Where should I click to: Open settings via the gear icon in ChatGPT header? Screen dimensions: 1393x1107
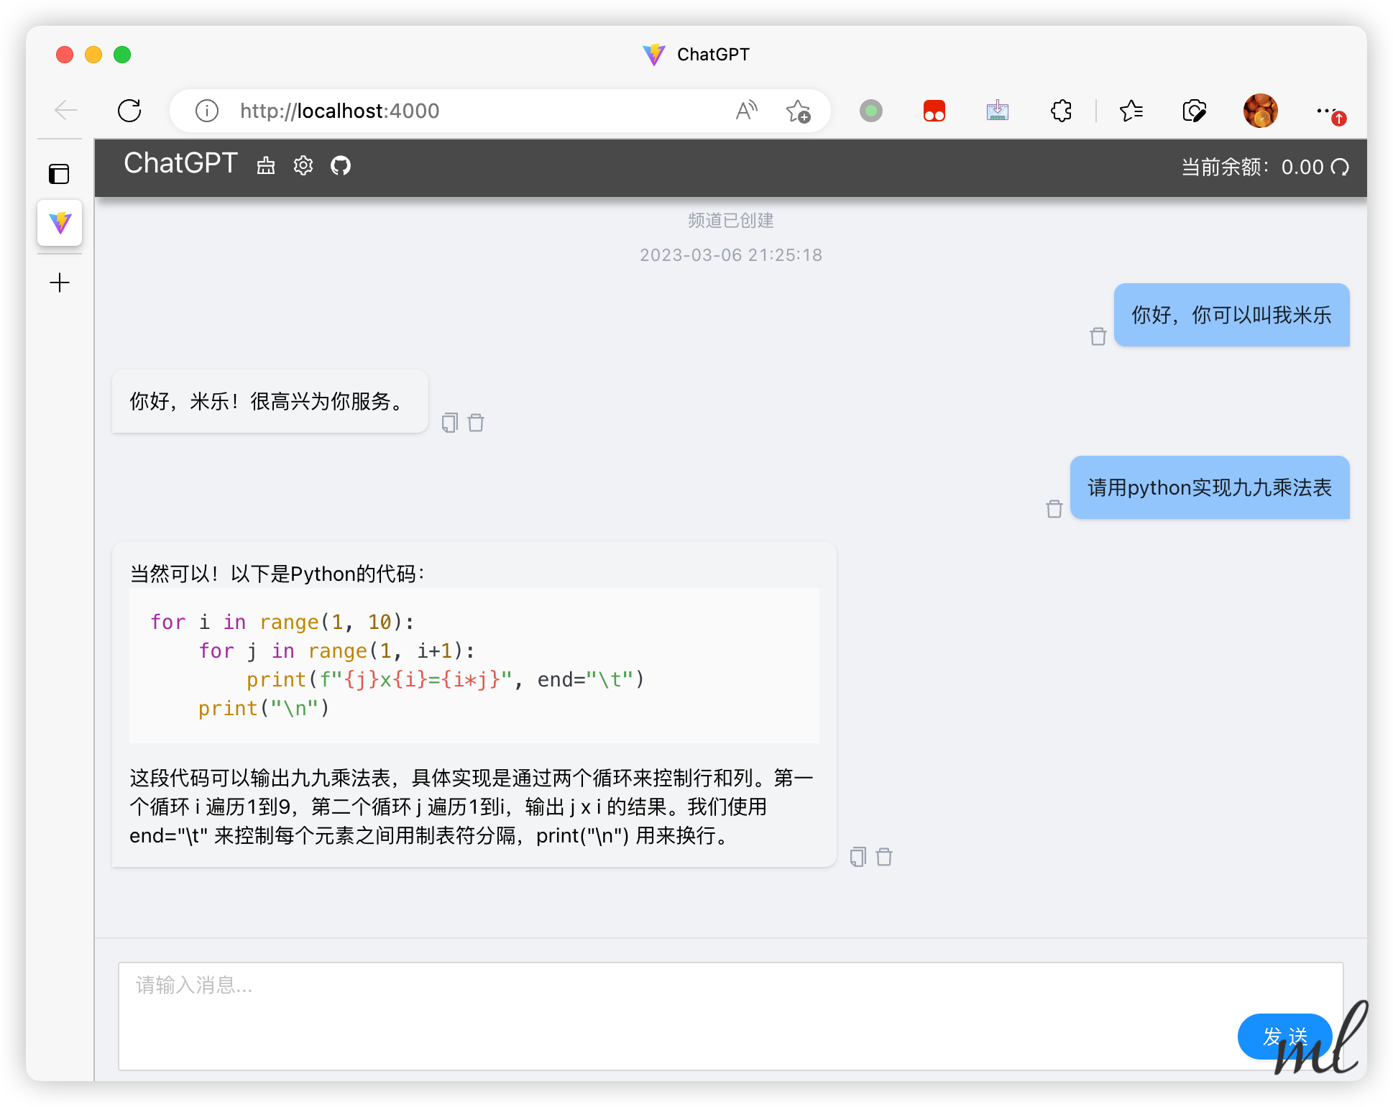(303, 165)
